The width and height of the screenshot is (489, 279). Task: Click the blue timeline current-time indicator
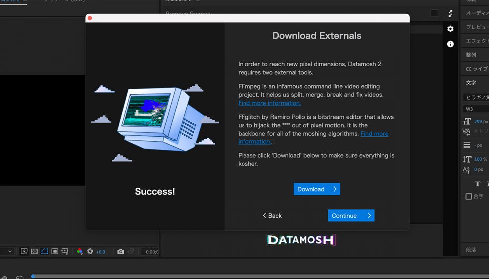click(33, 276)
